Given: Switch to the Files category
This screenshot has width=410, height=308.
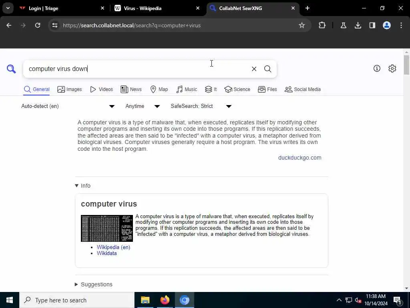Looking at the screenshot, I should [x=267, y=89].
